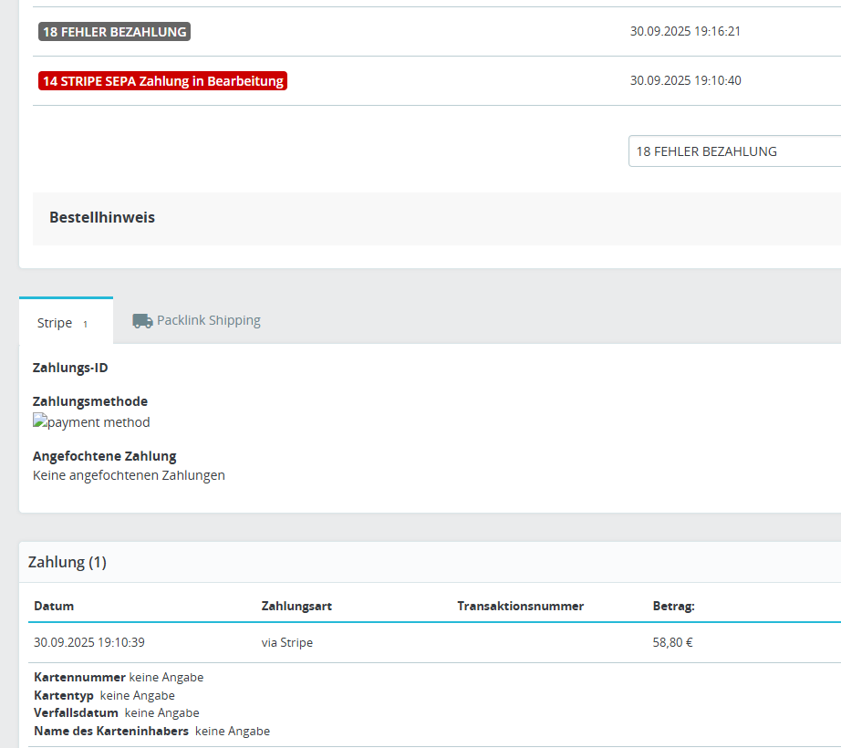This screenshot has height=748, width=841.
Task: Click the gray 18 FEHLER BEZAHLUNG status badge
Action: point(114,32)
